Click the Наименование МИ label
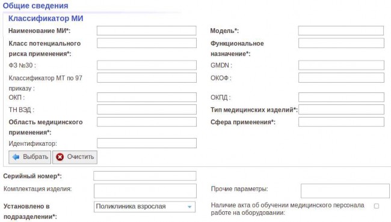Viewport: 391px width, 222px height. coord(39,31)
